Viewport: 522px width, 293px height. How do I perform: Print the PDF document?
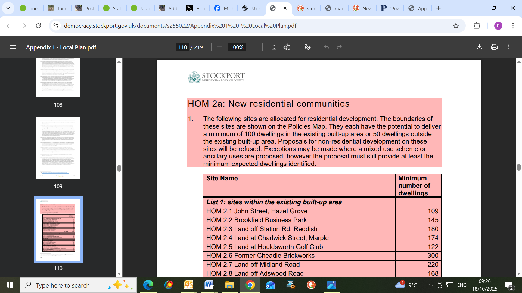click(494, 47)
